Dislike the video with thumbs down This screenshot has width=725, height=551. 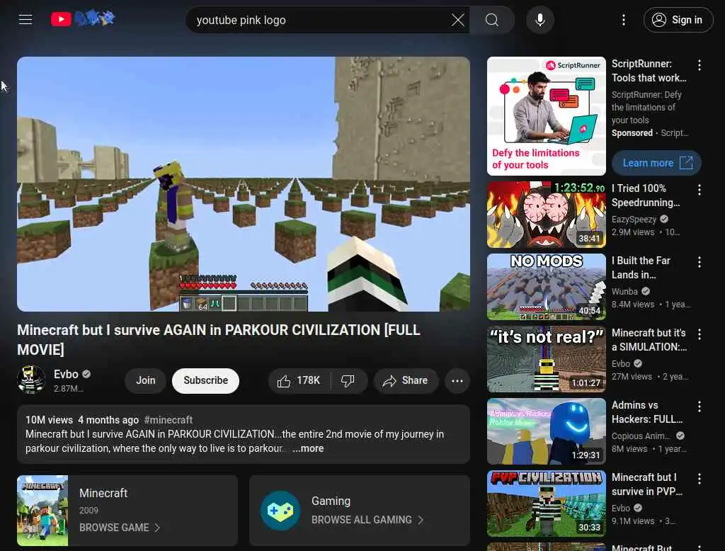pos(348,381)
